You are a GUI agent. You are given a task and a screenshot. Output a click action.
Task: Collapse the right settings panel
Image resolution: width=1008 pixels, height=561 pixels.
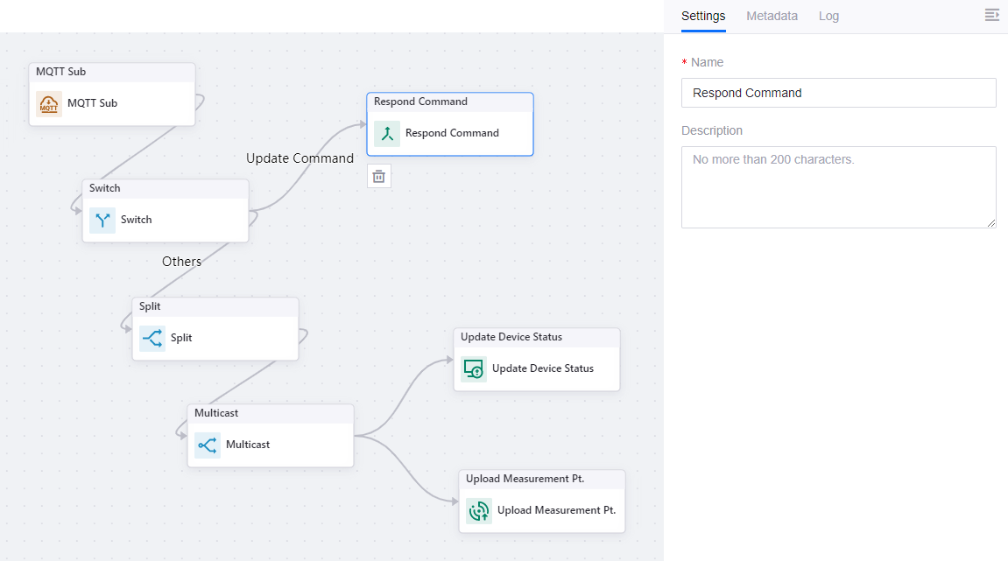[991, 16]
